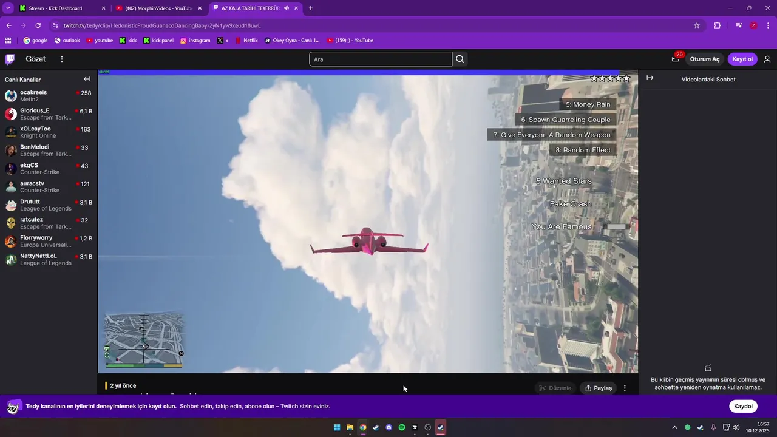Open Twitch notifications crown icon with 20 badge
Image resolution: width=777 pixels, height=437 pixels.
click(675, 59)
